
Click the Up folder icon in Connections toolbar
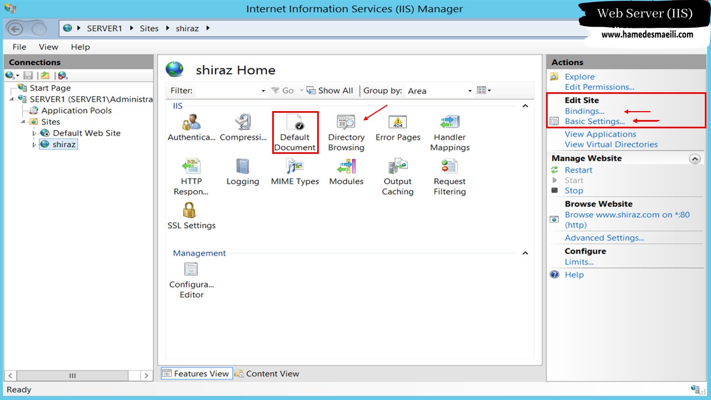(45, 75)
